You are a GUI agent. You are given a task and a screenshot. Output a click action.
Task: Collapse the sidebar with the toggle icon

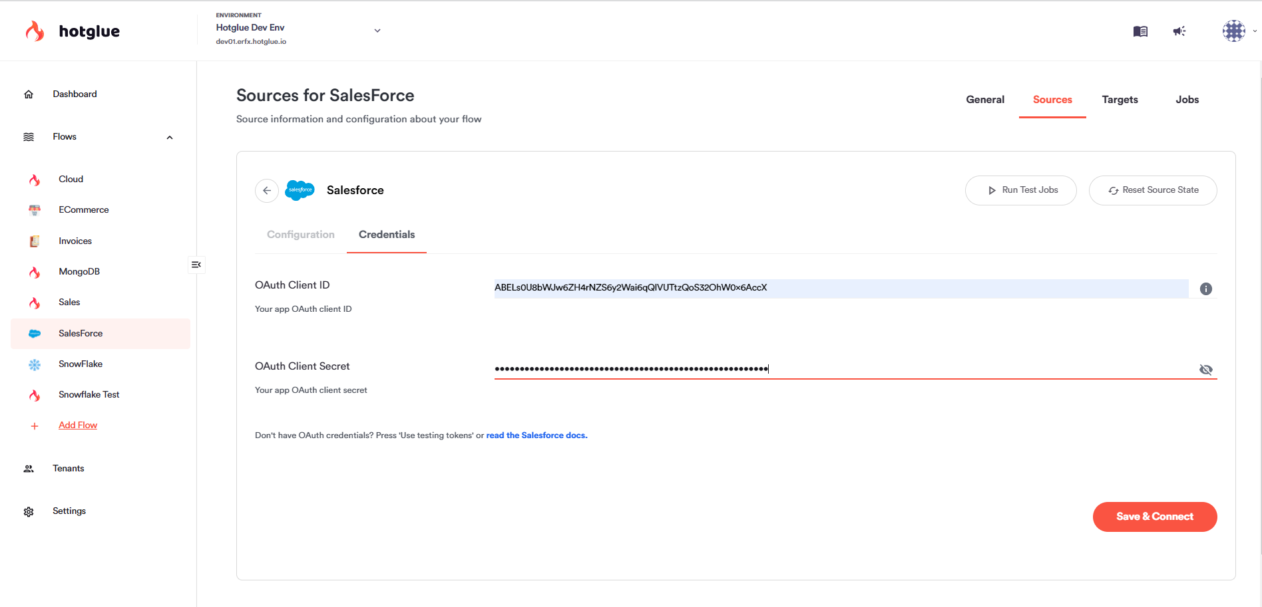pos(196,265)
